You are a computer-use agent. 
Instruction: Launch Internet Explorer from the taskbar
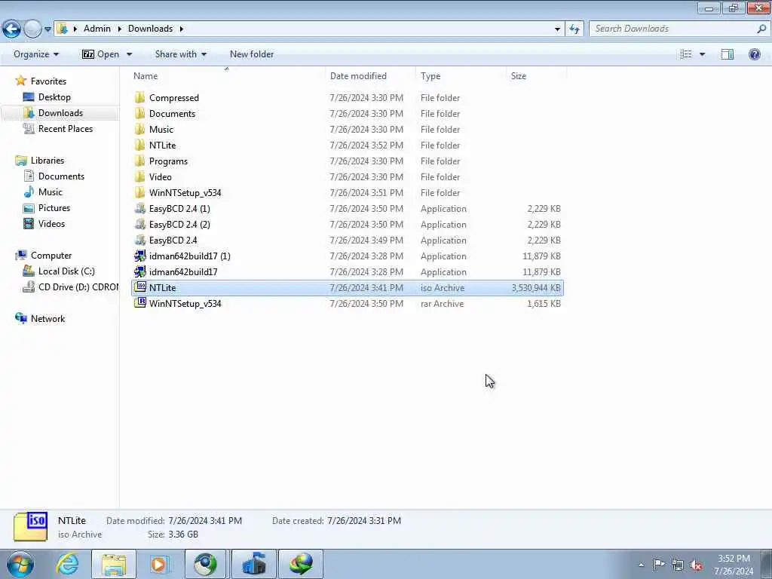67,564
